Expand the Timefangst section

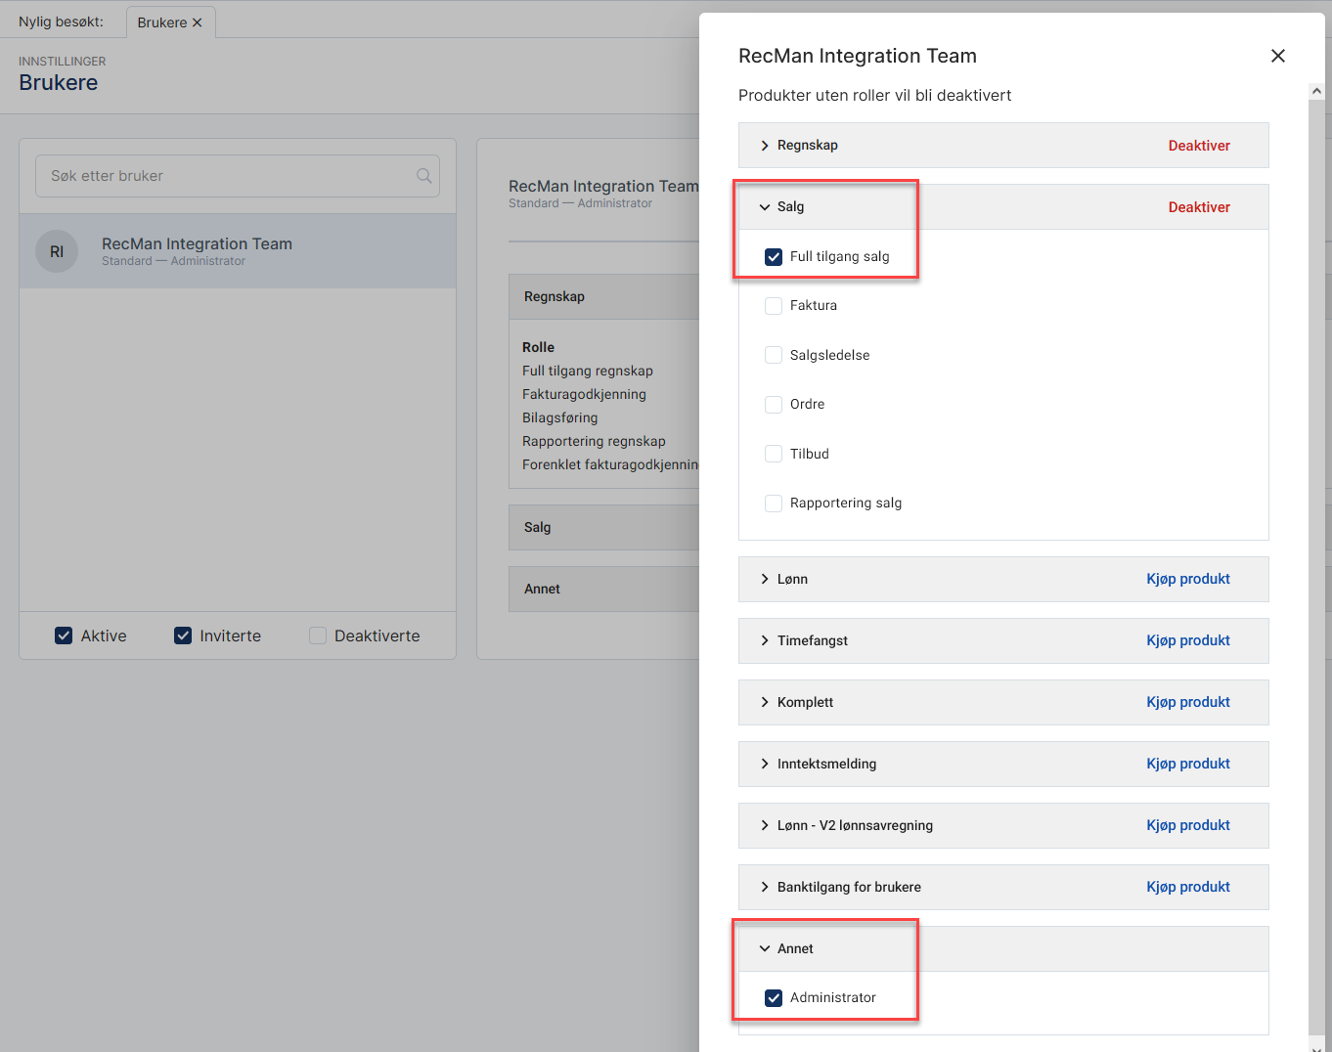pyautogui.click(x=765, y=640)
